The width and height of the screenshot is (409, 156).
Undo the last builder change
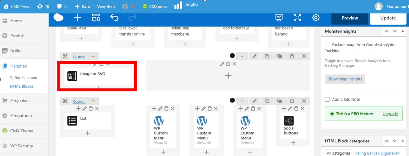[x=114, y=18]
